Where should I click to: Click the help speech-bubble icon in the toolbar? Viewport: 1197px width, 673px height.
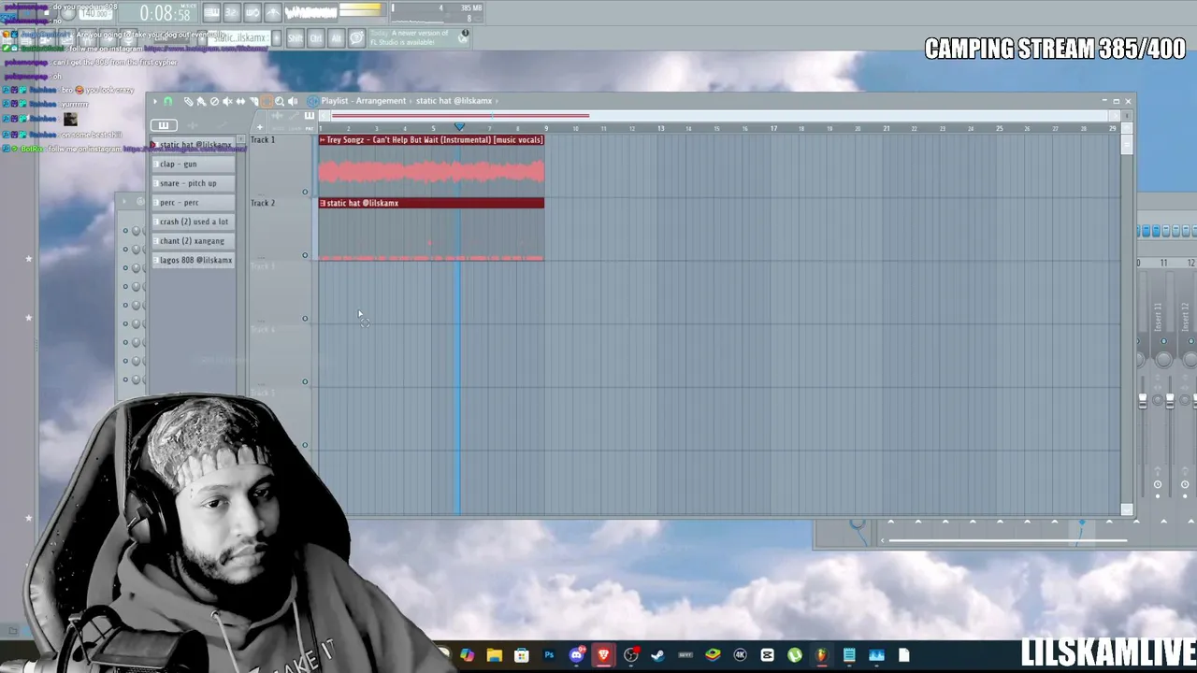(x=357, y=37)
